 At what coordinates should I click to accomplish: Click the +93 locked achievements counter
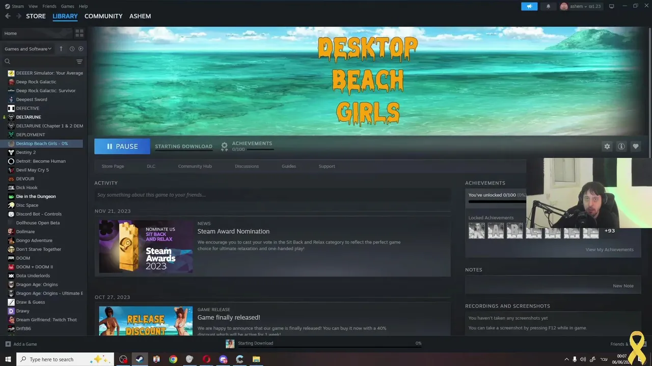(609, 231)
